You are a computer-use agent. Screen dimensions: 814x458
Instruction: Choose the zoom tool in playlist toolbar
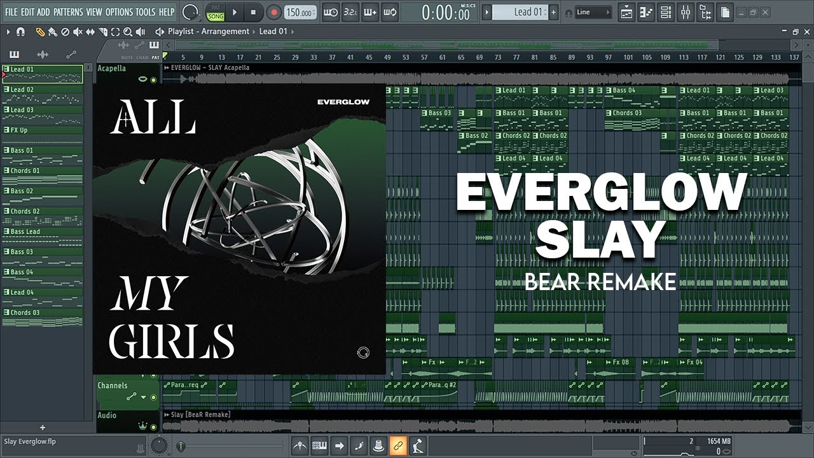coord(128,32)
